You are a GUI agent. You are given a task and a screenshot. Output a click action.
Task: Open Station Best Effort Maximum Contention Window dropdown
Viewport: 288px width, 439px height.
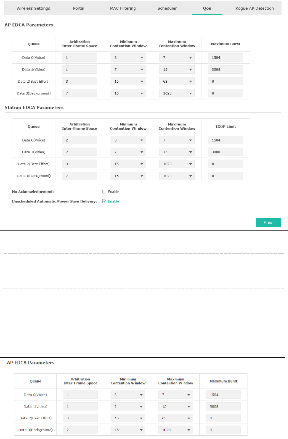177,164
